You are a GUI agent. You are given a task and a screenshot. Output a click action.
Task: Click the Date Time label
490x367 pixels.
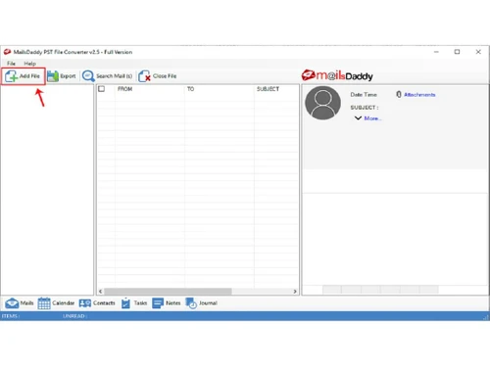364,95
